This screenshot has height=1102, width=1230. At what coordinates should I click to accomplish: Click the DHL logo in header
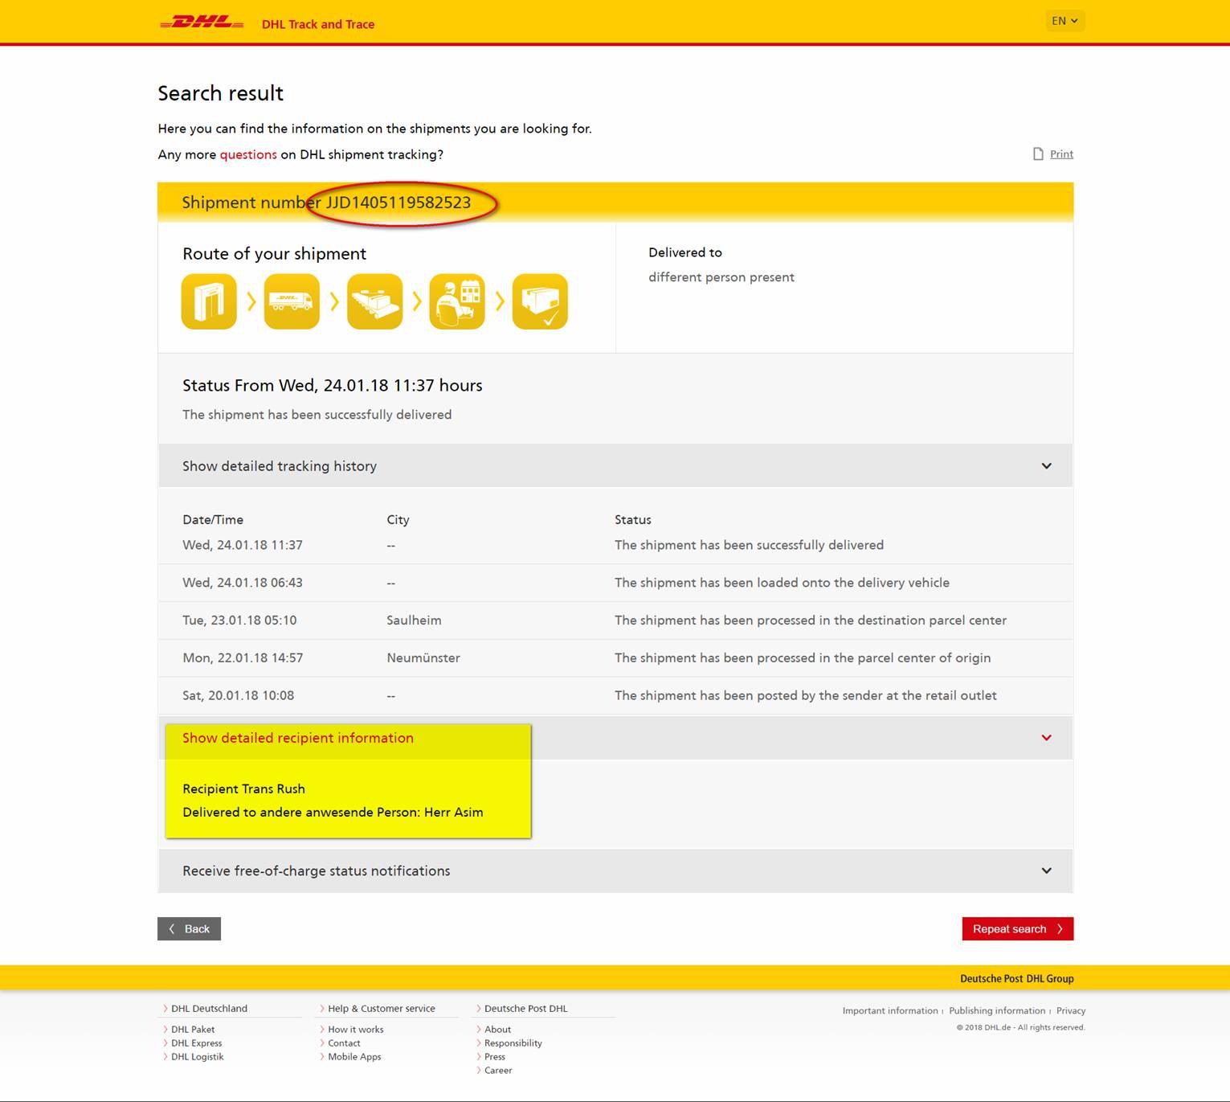point(202,23)
